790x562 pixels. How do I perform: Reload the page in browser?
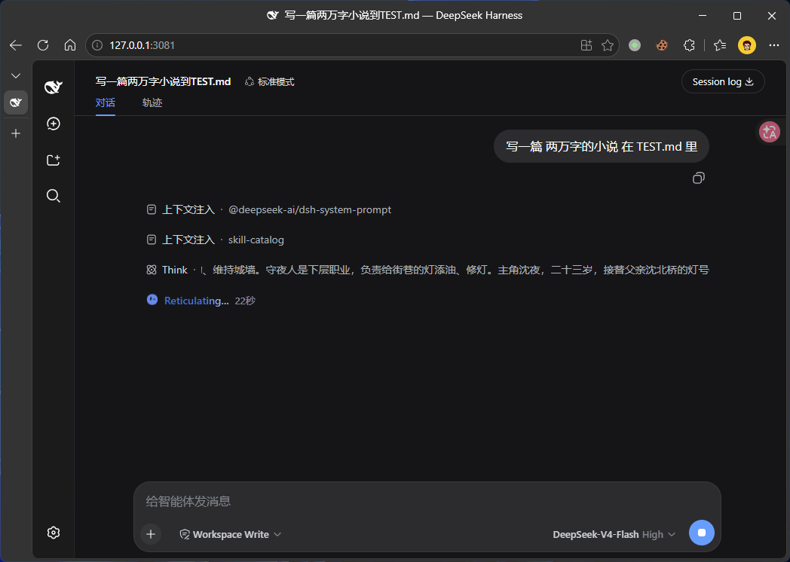(x=43, y=45)
